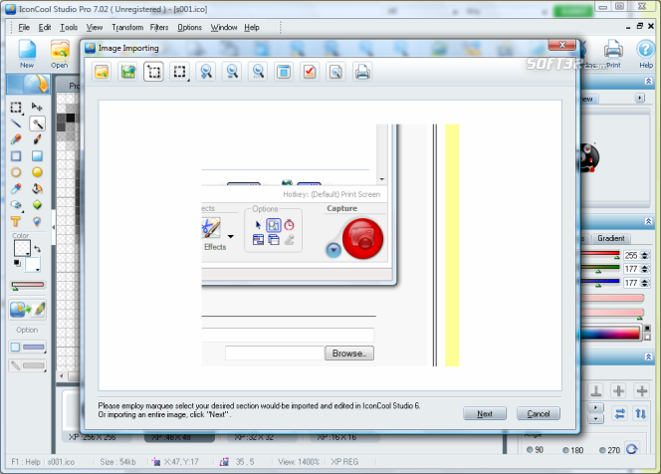Viewport: 661px width, 474px height.
Task: Click the flip horizontal arrows button
Action: click(619, 413)
